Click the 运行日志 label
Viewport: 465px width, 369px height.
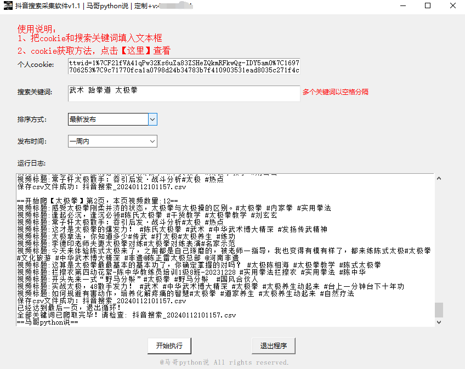(x=31, y=163)
